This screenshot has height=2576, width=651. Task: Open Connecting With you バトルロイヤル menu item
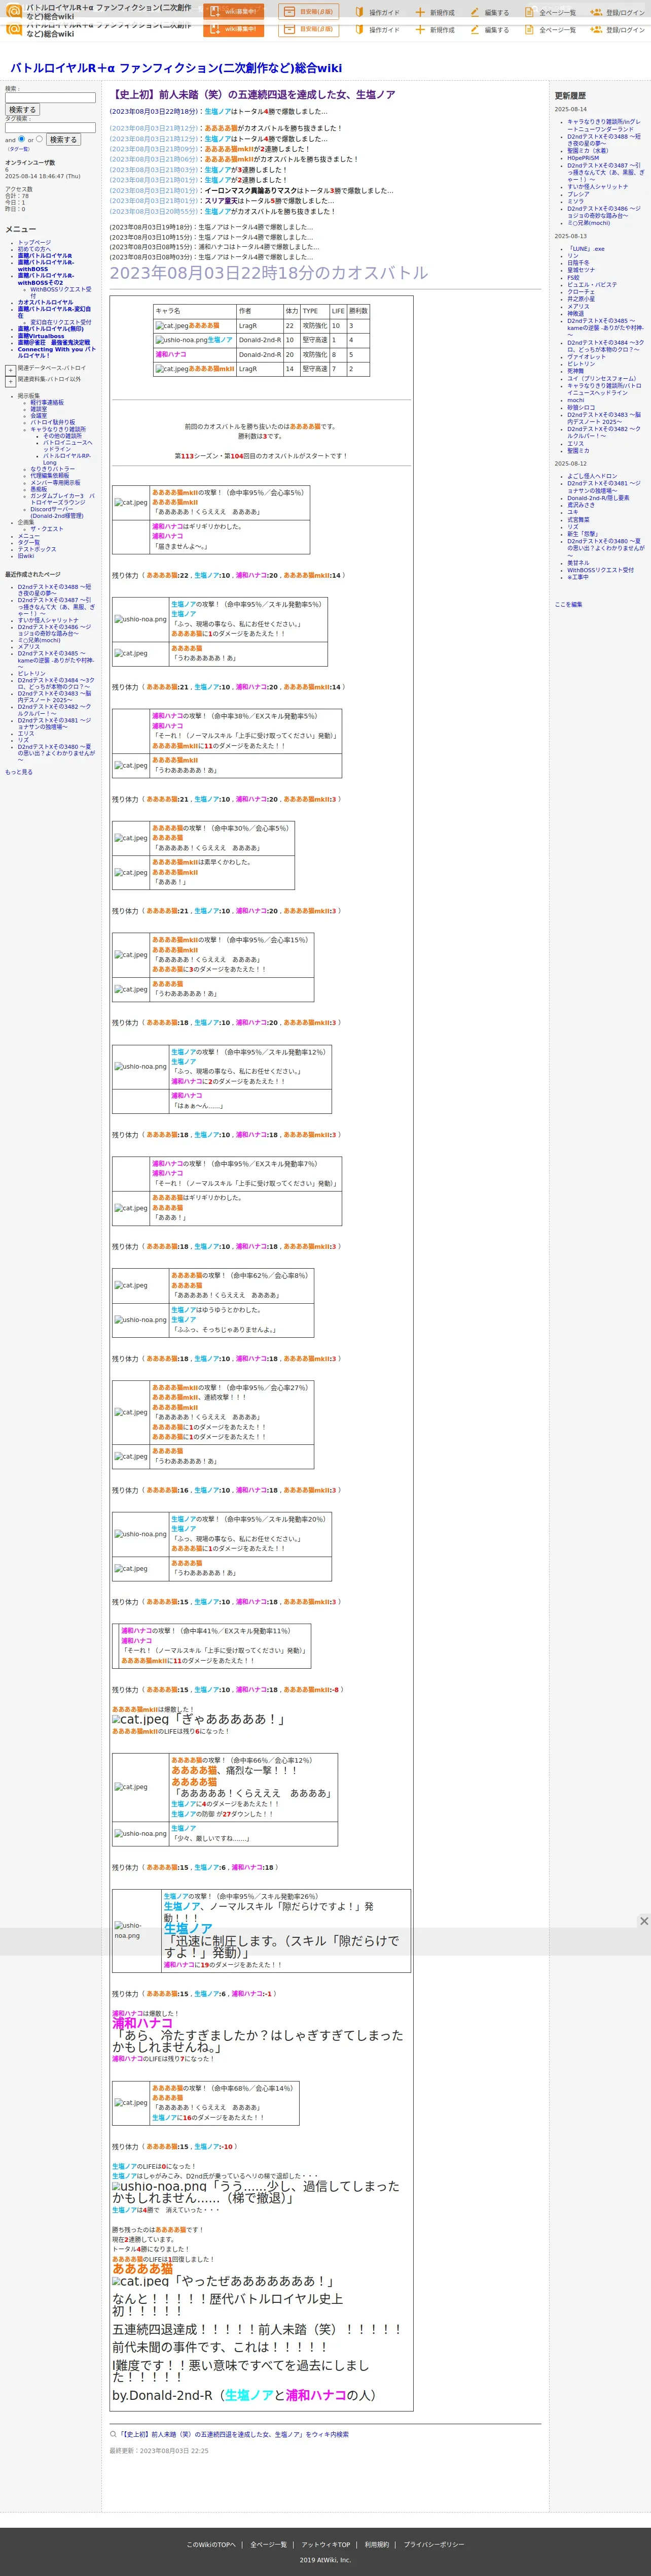coord(56,352)
